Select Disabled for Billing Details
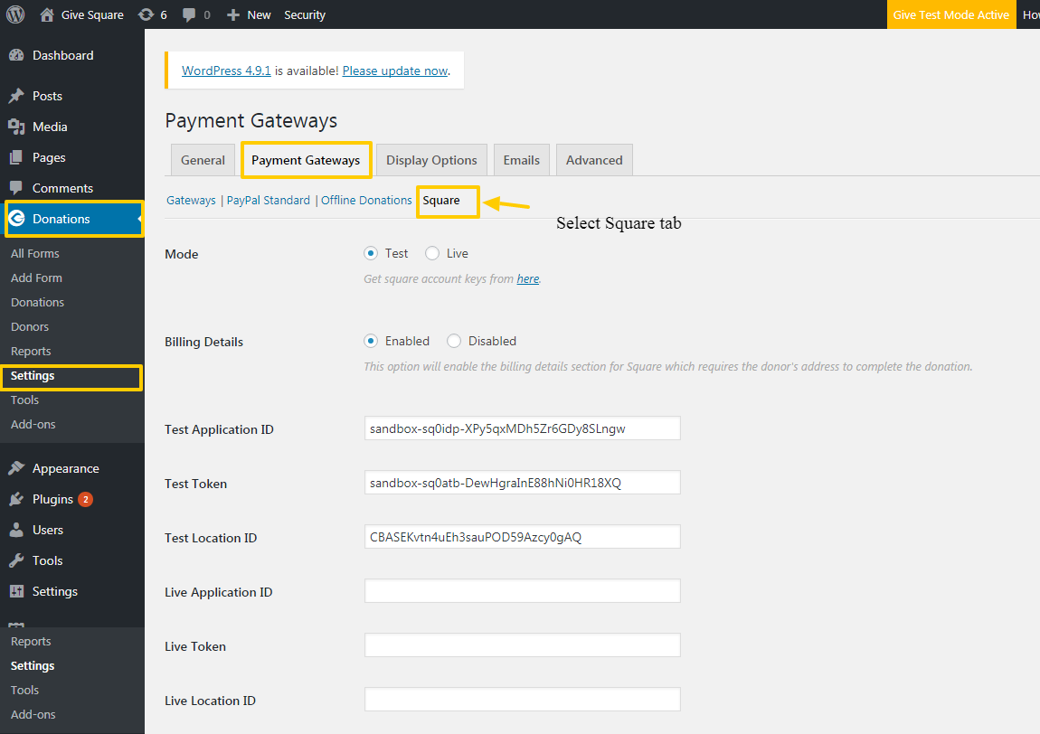This screenshot has height=734, width=1040. pos(454,341)
